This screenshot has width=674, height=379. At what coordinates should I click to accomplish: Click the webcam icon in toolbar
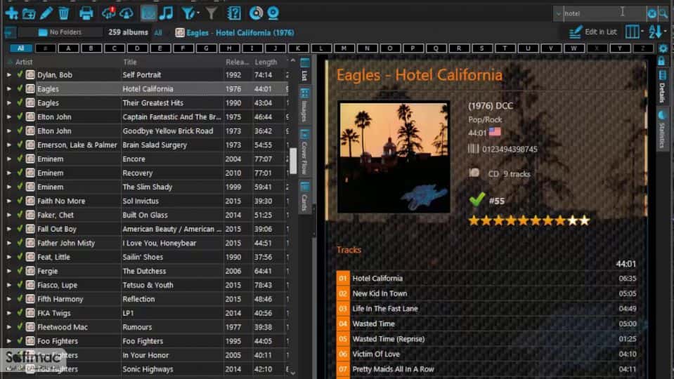click(273, 13)
